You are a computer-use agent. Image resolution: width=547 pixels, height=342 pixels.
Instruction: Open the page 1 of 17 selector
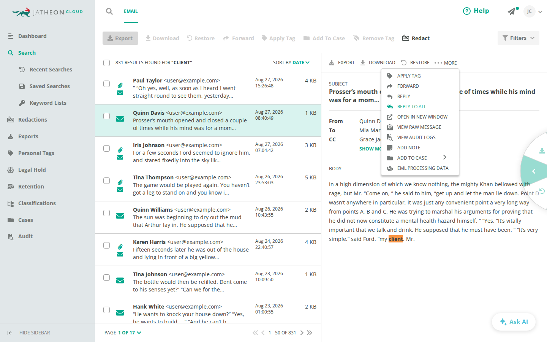pos(130,333)
